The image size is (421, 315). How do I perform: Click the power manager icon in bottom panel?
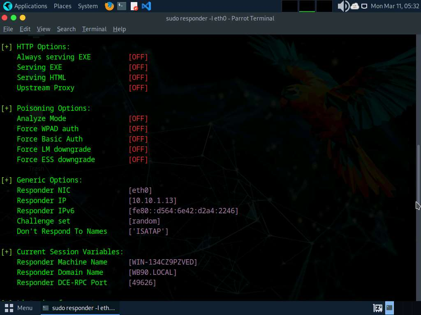click(377, 308)
